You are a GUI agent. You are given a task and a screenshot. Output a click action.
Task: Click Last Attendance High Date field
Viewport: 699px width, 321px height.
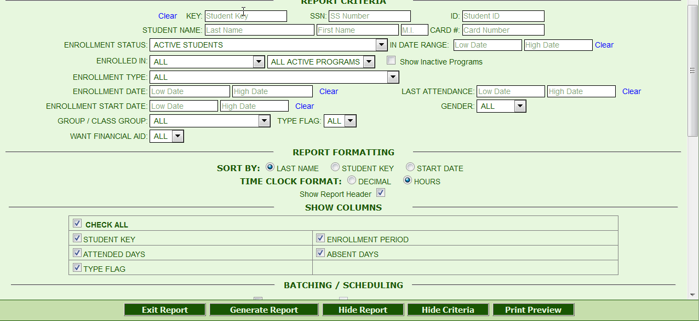click(x=582, y=91)
